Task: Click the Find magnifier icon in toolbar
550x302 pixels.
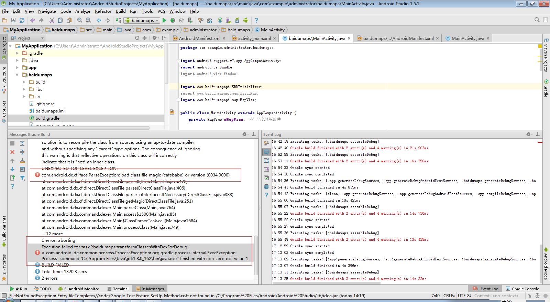Action: click(x=80, y=20)
